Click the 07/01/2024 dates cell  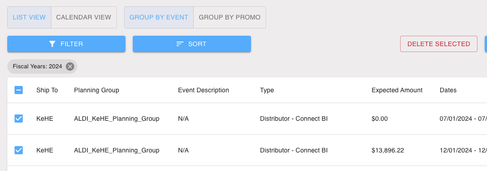463,119
